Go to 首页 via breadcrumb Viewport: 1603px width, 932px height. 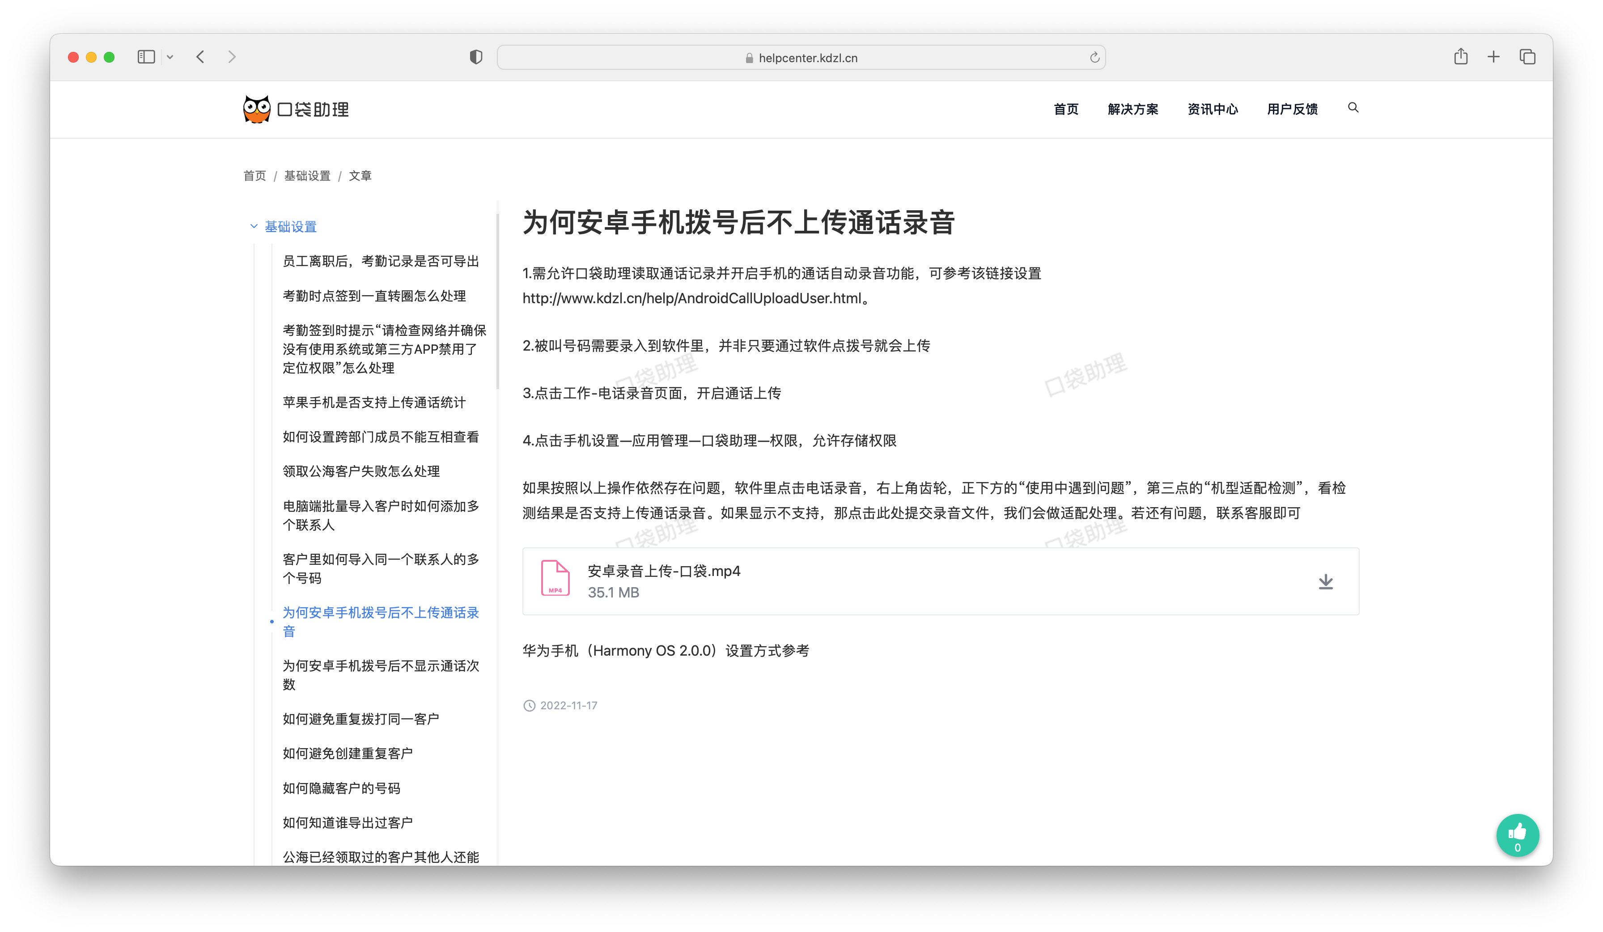click(254, 176)
